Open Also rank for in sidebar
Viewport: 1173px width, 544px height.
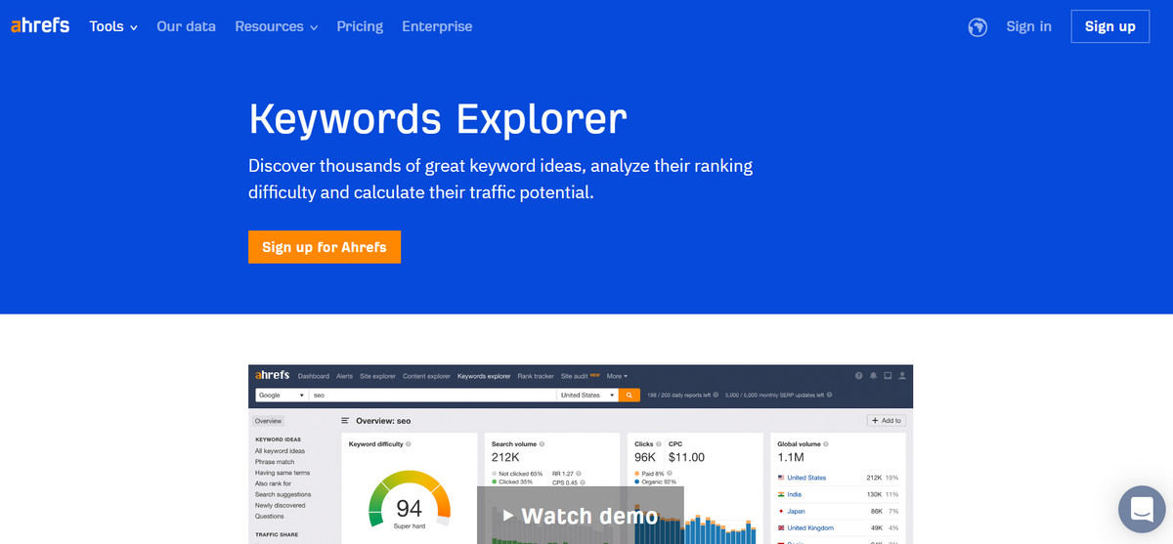point(273,483)
